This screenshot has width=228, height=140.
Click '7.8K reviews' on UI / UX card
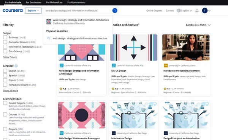[126, 89]
